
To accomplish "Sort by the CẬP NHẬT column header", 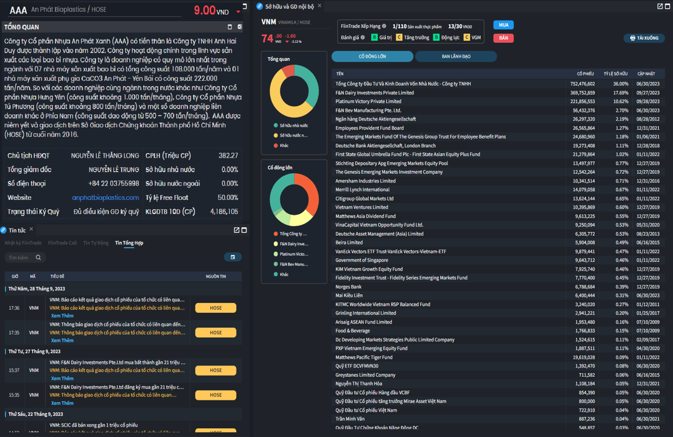I will coord(646,74).
